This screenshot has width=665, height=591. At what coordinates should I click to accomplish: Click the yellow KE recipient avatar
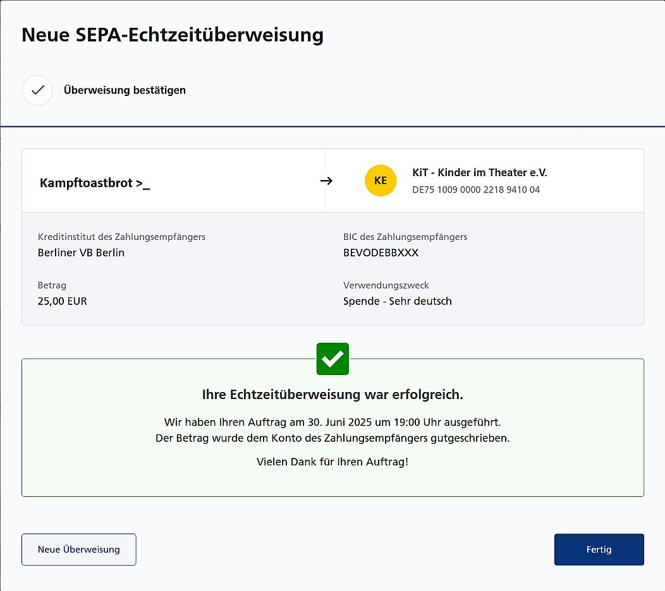381,181
